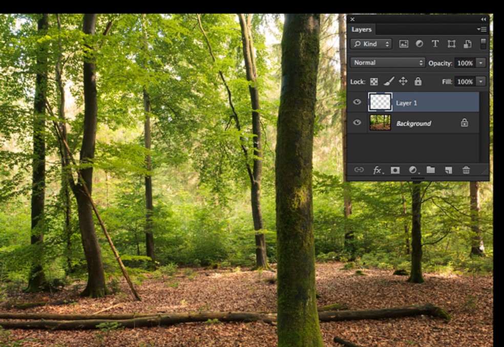504x347 pixels.
Task: Toggle visibility of Layer 1
Action: tap(357, 103)
